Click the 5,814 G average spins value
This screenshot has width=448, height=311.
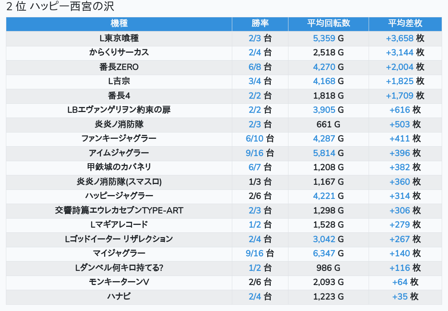tap(328, 153)
